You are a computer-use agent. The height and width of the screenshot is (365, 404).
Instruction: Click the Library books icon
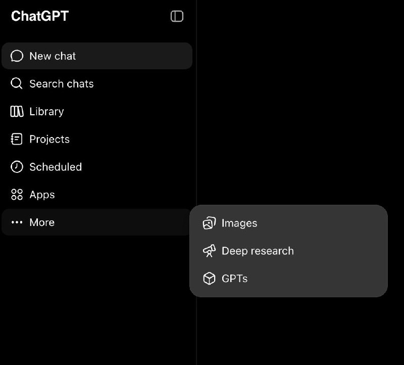(x=17, y=111)
